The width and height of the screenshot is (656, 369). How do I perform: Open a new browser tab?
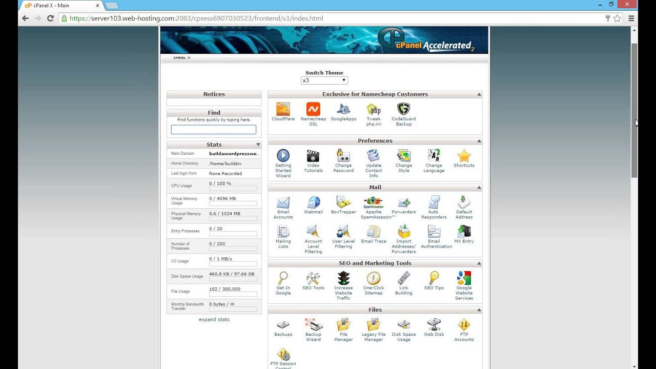[111, 5]
